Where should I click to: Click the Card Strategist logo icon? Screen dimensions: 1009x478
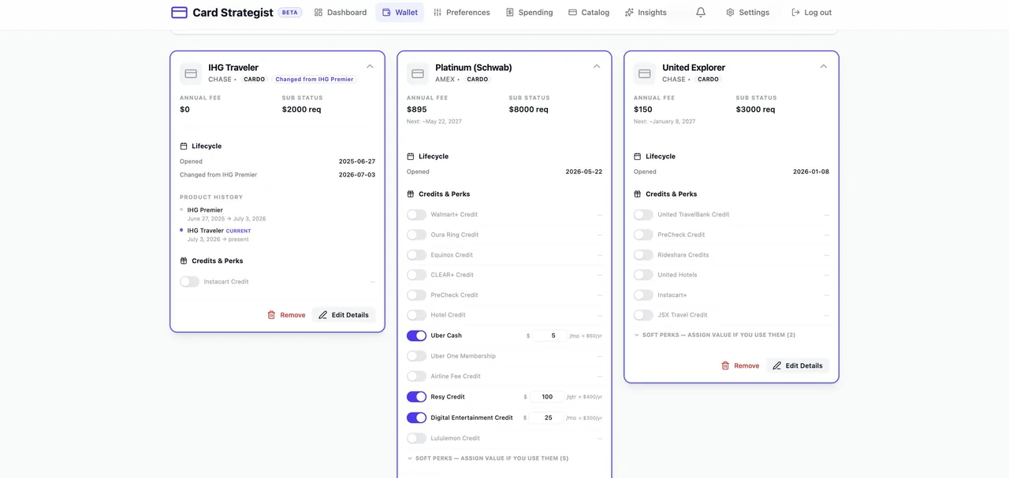[179, 13]
